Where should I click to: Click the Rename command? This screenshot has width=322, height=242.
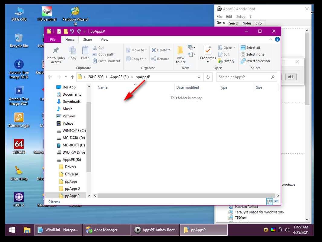(160, 59)
